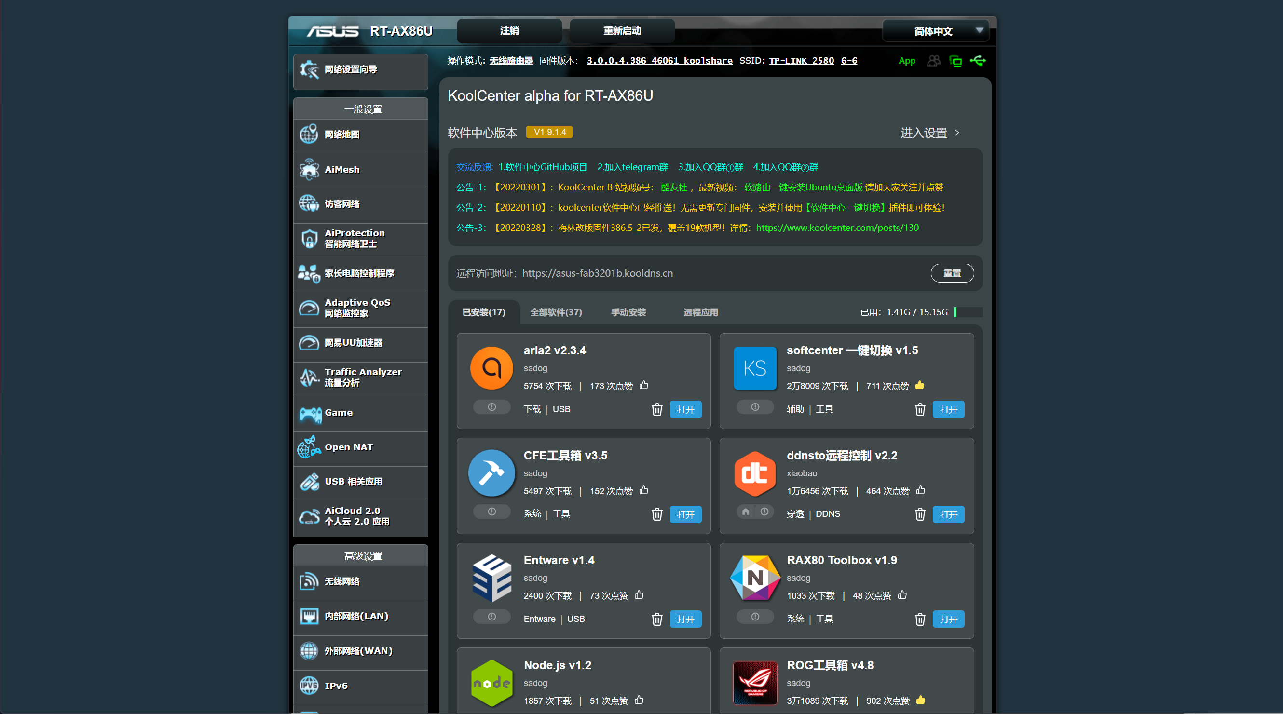This screenshot has width=1283, height=714.
Task: Click the USB status icon in header
Action: (x=977, y=61)
